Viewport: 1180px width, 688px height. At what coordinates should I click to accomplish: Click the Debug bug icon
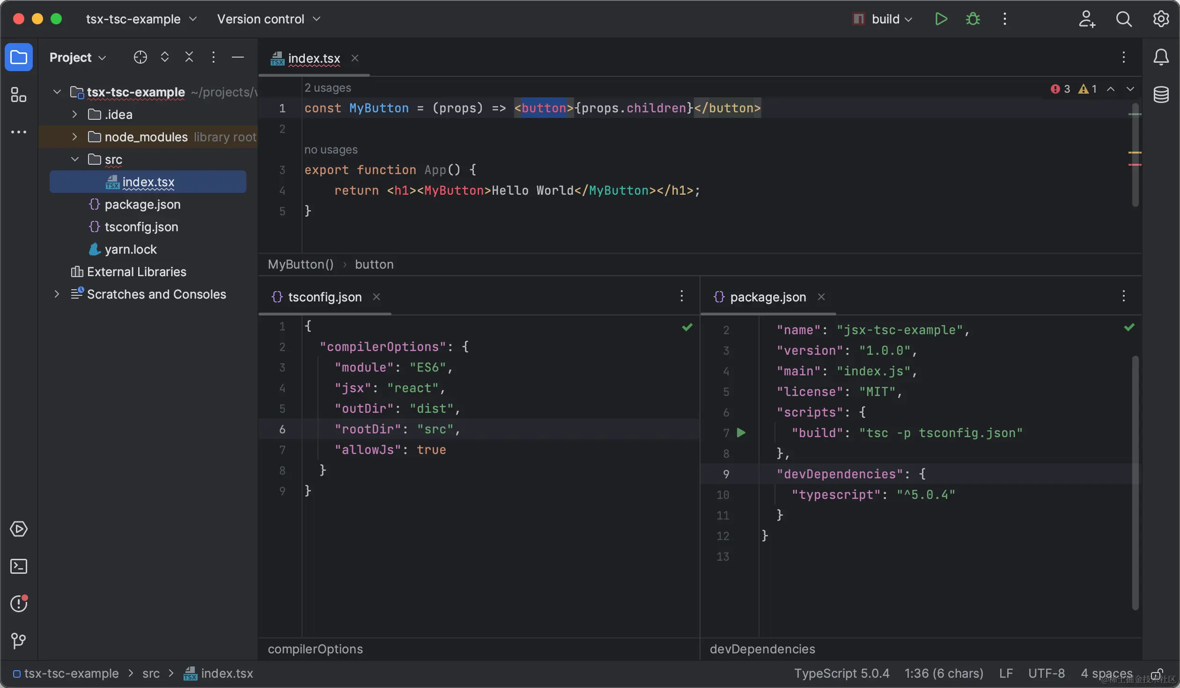[973, 19]
